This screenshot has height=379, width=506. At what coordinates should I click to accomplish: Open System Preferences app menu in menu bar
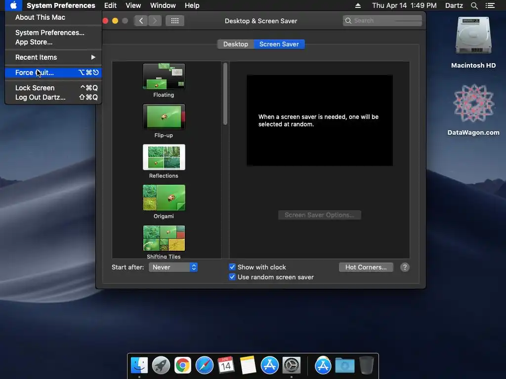61,5
